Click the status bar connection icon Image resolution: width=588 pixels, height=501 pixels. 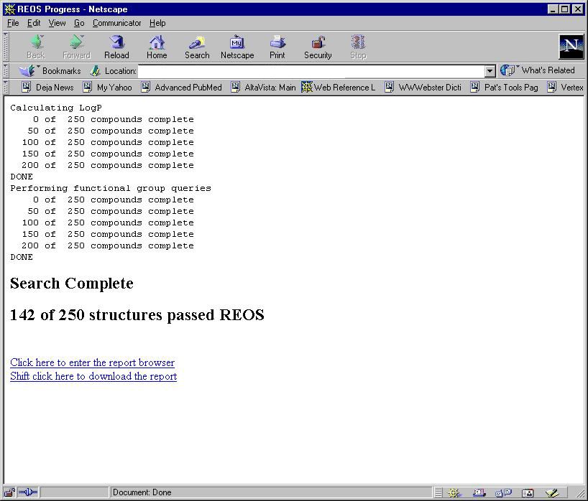coord(28,492)
